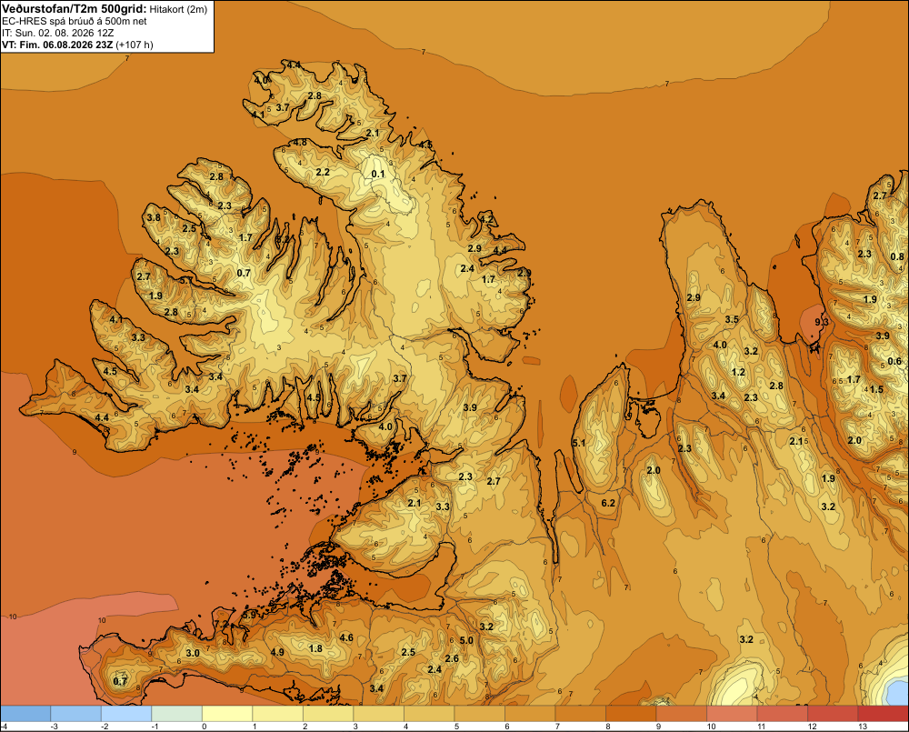Click the 4.2 temperature value on the map

coord(486,219)
